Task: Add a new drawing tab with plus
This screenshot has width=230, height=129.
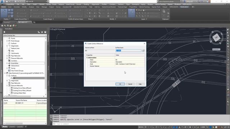Action: pos(34,22)
